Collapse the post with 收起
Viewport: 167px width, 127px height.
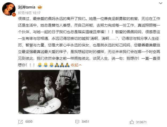(x=75, y=65)
